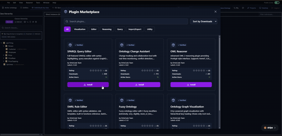Collapse the Person class node
The image size is (282, 136).
click(3, 46)
